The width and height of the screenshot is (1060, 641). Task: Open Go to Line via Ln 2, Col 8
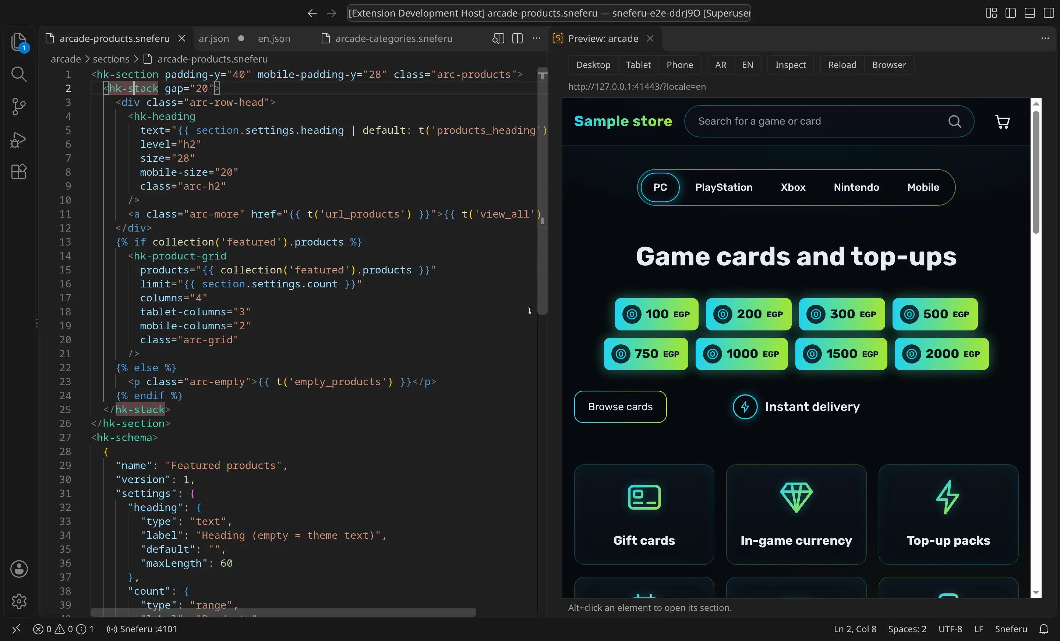[x=855, y=629]
